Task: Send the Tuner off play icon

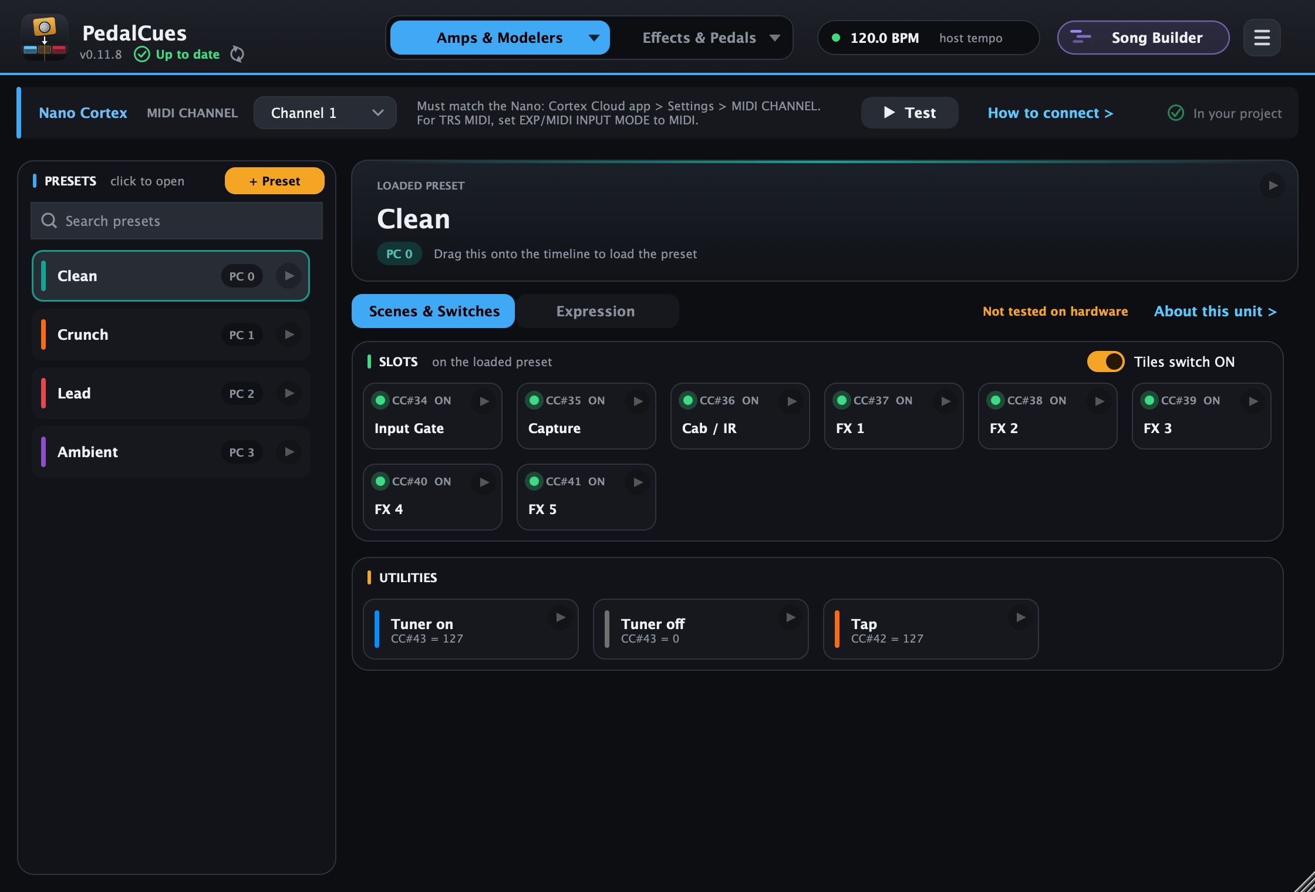Action: 791,617
